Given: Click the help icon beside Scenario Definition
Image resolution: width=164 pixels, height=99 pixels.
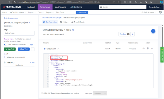Looking at the screenshot, I should [73, 30].
